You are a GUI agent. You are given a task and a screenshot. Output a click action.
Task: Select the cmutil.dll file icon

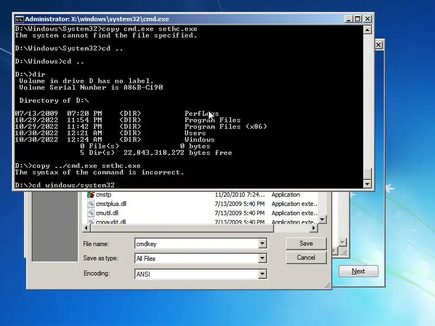pyautogui.click(x=91, y=213)
